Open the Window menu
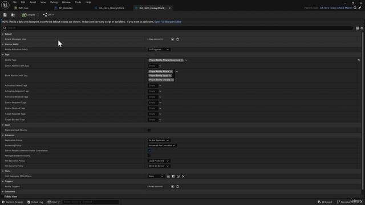 click(66, 2)
